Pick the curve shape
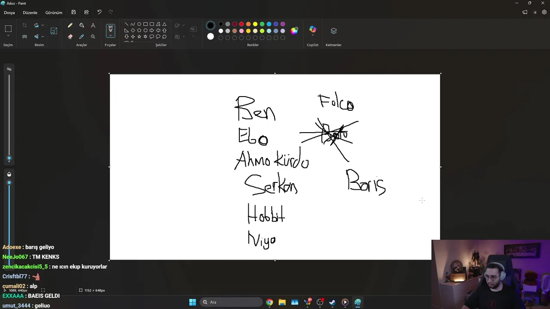550x309 pixels. click(x=133, y=24)
